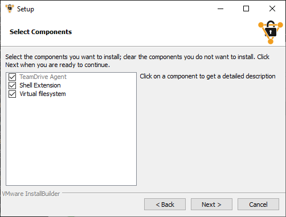The height and width of the screenshot is (217, 286).
Task: Continue with the Next button
Action: [x=211, y=205]
